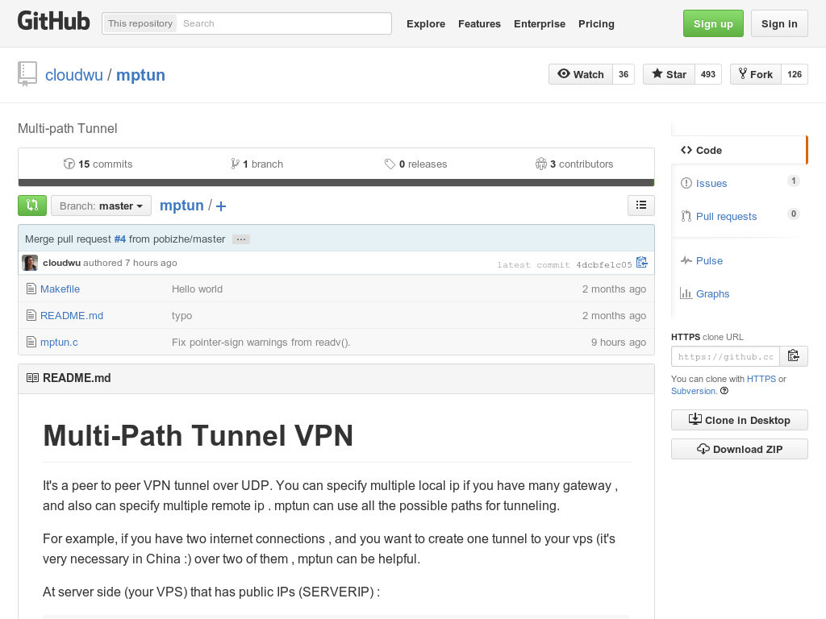
Task: Toggle file list view icon button
Action: [x=641, y=206]
